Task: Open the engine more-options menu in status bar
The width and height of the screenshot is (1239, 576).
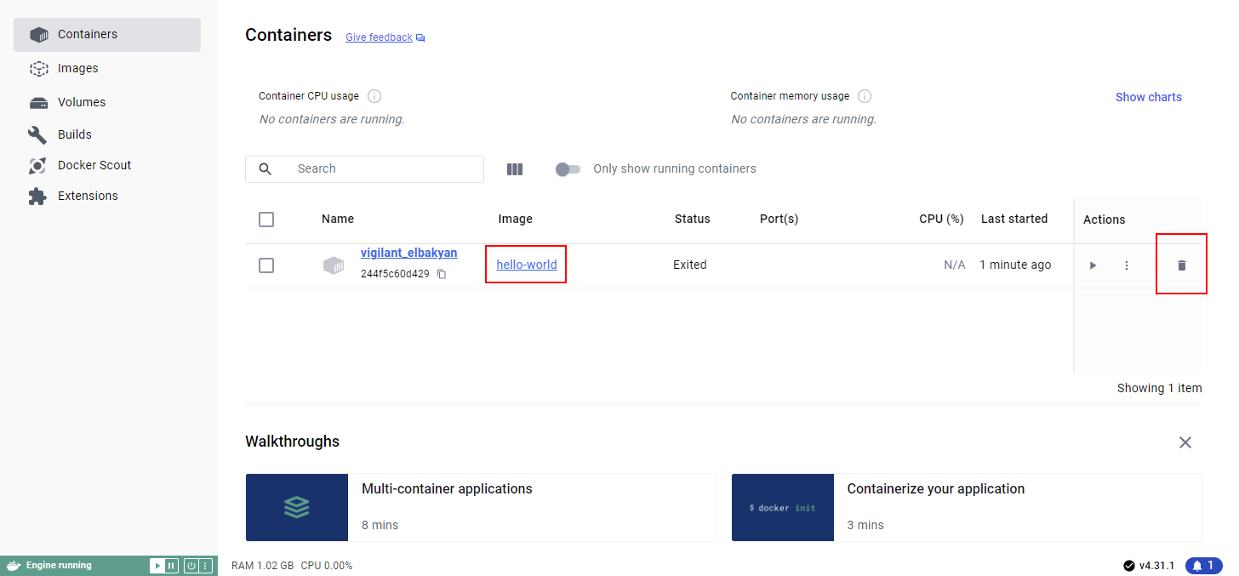Action: tap(205, 566)
